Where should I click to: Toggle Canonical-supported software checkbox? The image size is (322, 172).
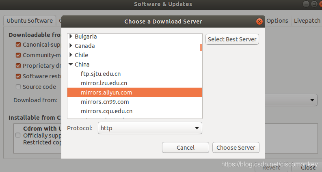tap(18, 45)
